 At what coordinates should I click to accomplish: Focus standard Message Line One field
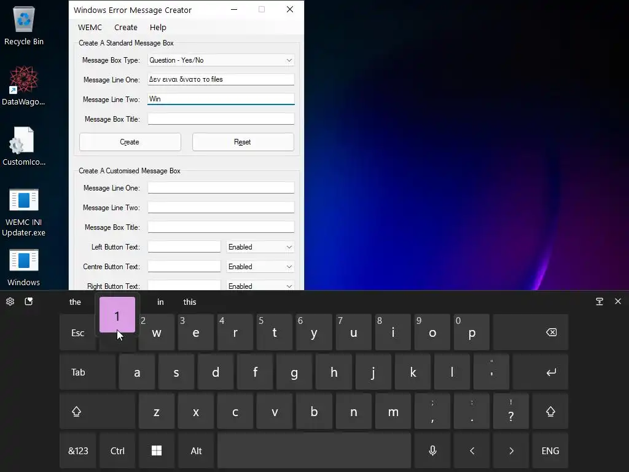[x=221, y=79]
